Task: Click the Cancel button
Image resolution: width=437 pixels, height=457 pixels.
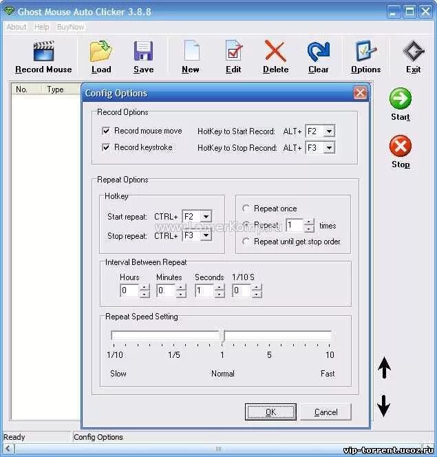Action: (x=326, y=412)
